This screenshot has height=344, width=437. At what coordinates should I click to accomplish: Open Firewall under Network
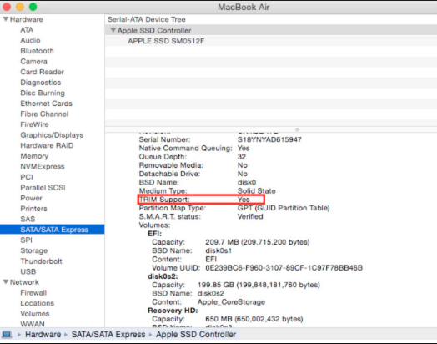[33, 293]
